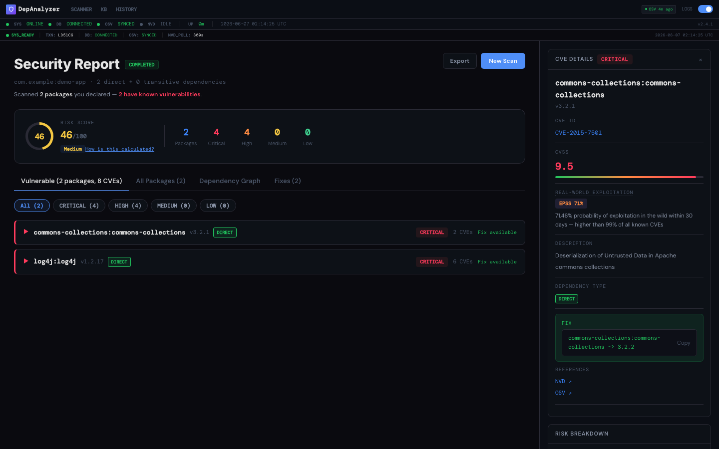
Task: Switch to the All Packages (2) tab
Action: coord(161,181)
